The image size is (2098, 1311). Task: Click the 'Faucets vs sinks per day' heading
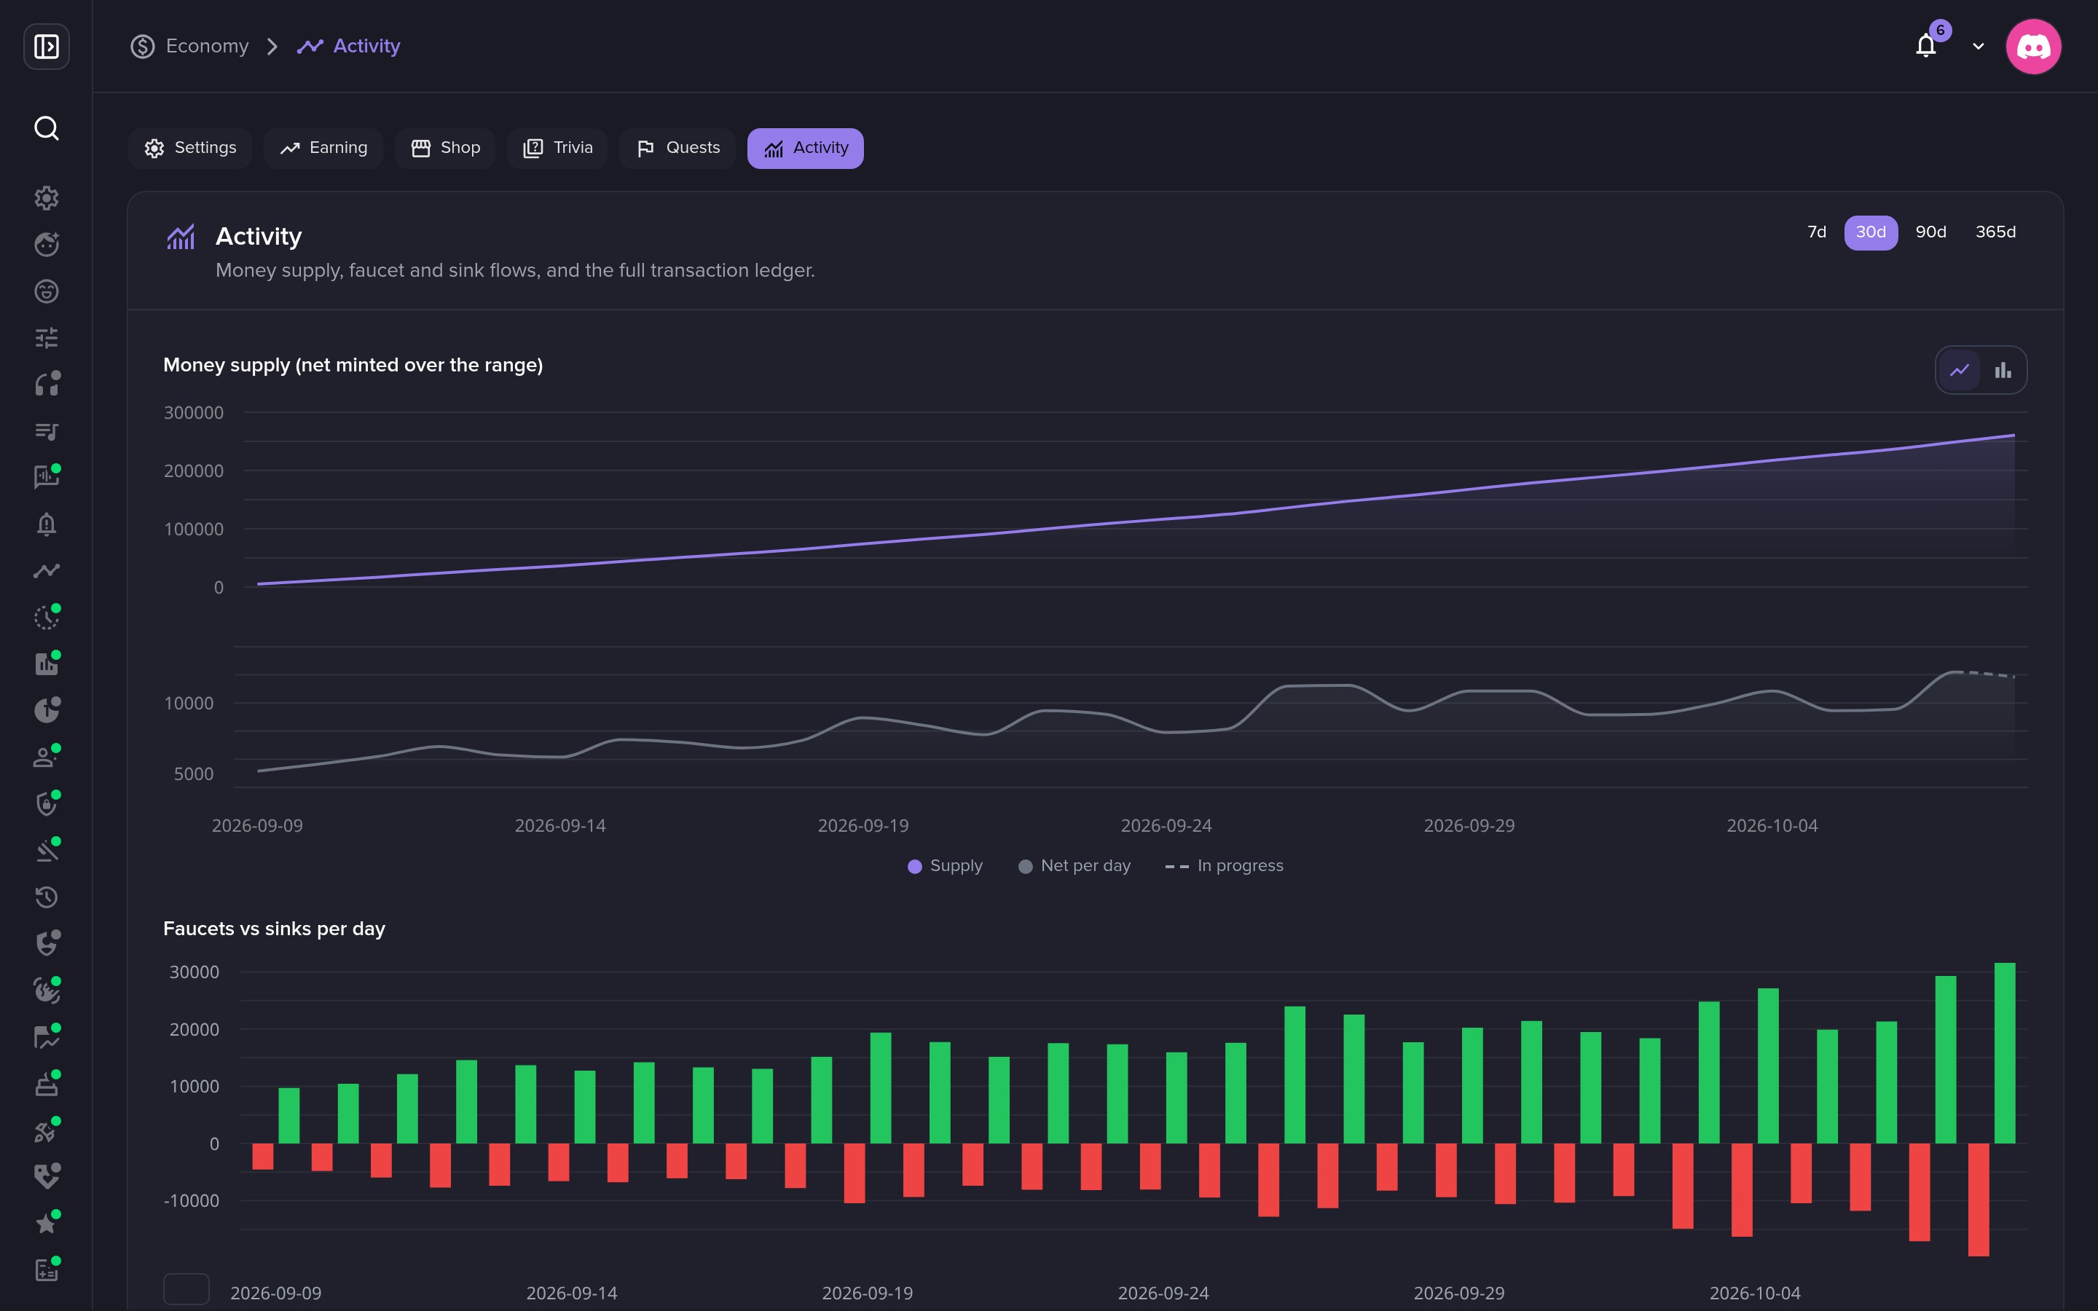[x=274, y=928]
